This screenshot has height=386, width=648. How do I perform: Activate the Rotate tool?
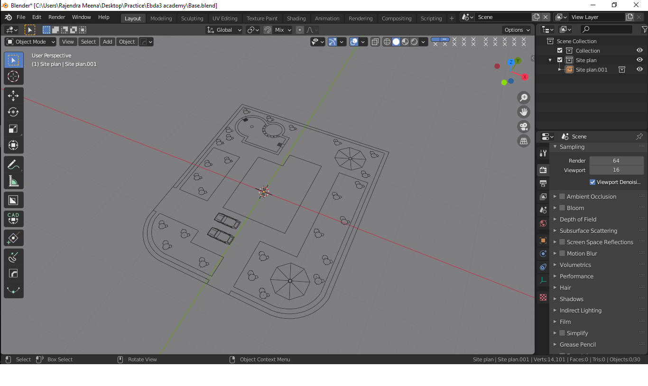point(13,112)
